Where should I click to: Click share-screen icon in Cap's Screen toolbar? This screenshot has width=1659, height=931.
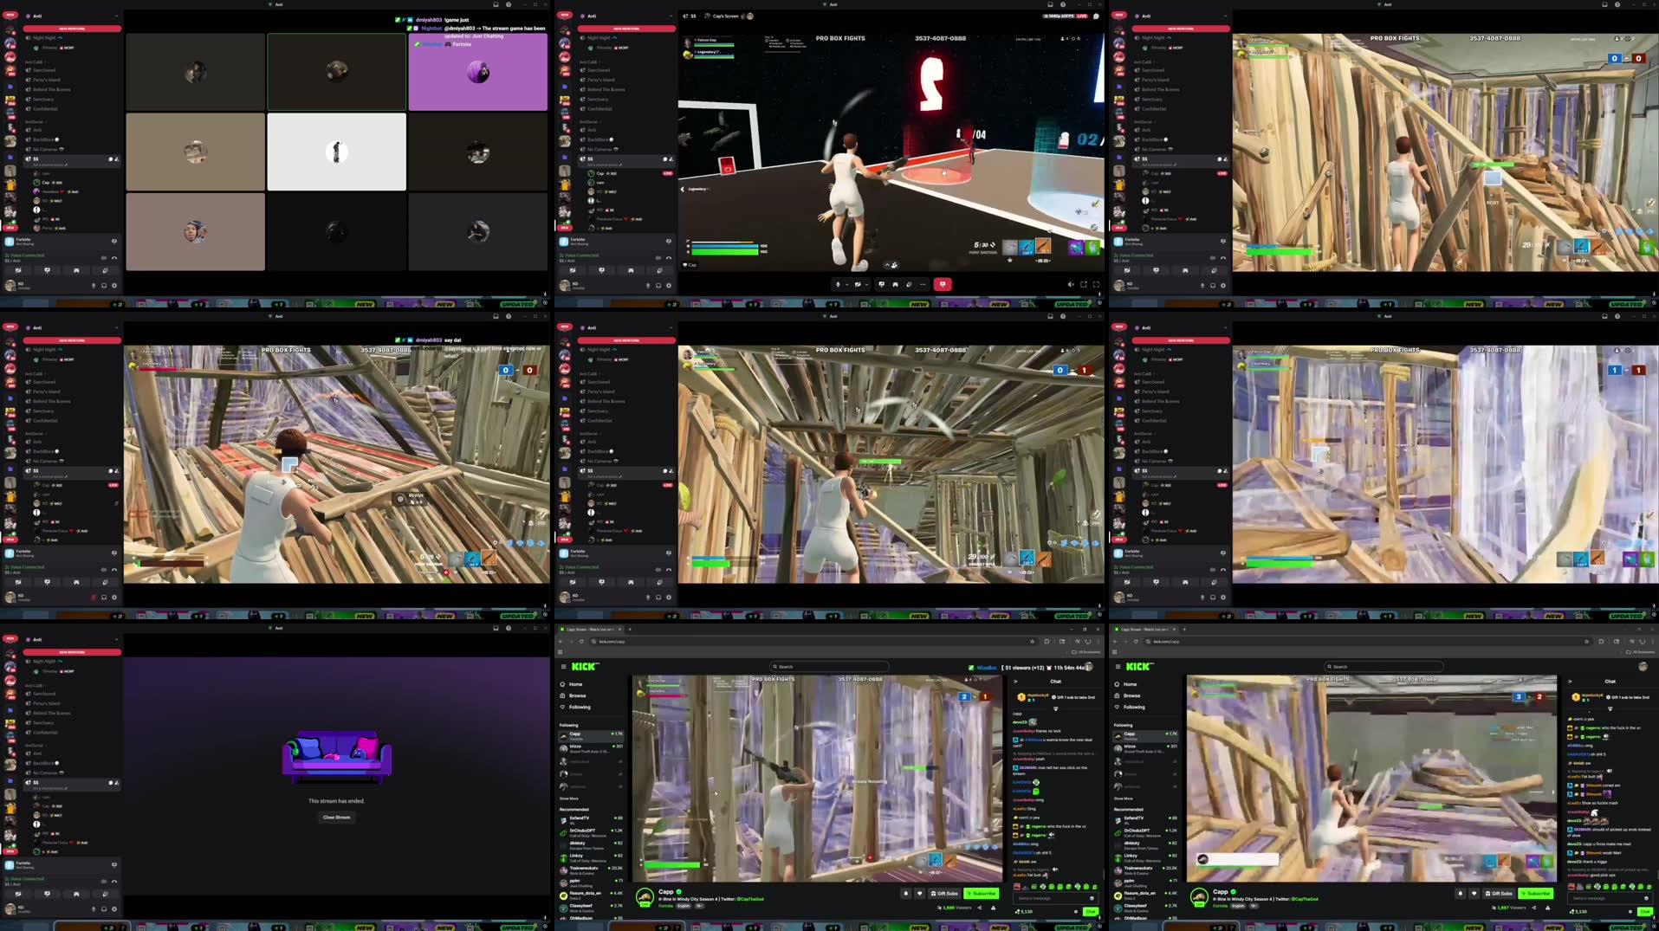(881, 284)
